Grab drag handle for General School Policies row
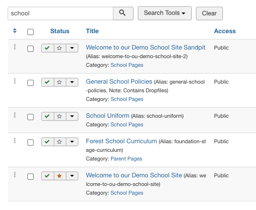256x210 pixels. pos(15,81)
